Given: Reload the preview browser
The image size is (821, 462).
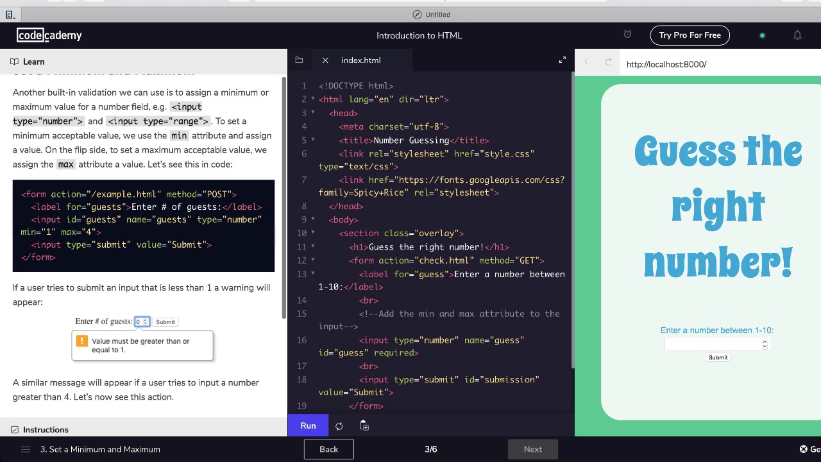Looking at the screenshot, I should coord(609,62).
